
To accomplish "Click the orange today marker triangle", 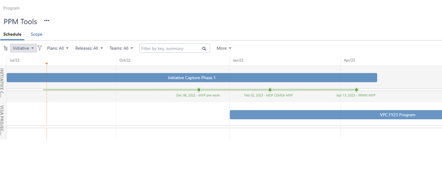I will 46,64.
